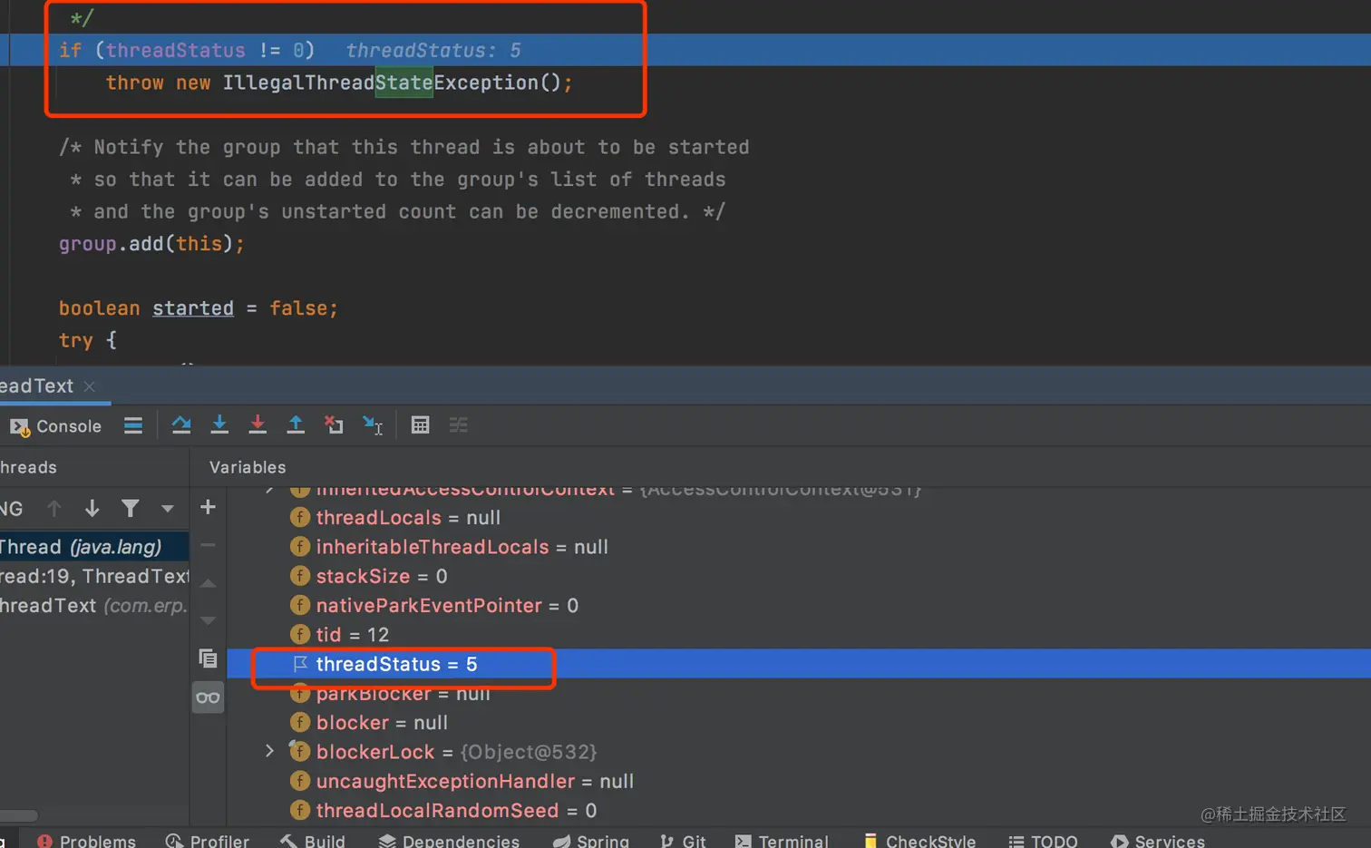The image size is (1371, 848).
Task: Open the Services tool window
Action: pos(1158,841)
